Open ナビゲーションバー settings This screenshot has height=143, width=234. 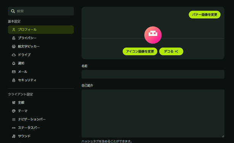(x=41, y=119)
